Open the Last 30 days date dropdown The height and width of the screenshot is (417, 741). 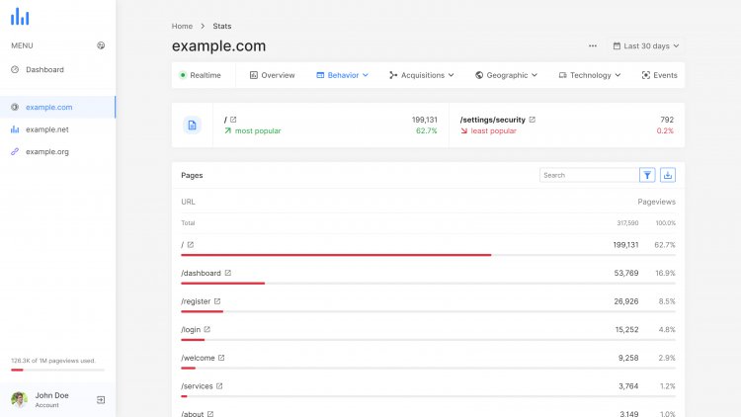click(646, 45)
